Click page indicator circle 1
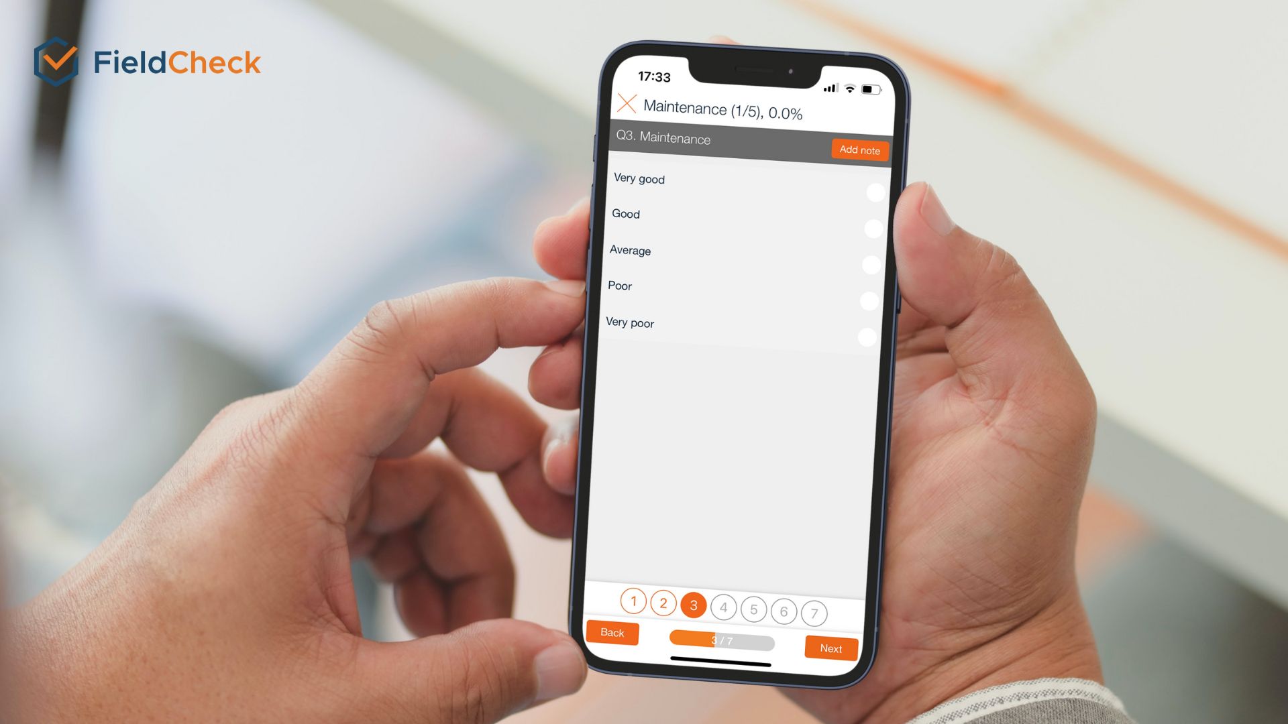Screen dimensions: 1288x724 click(633, 601)
